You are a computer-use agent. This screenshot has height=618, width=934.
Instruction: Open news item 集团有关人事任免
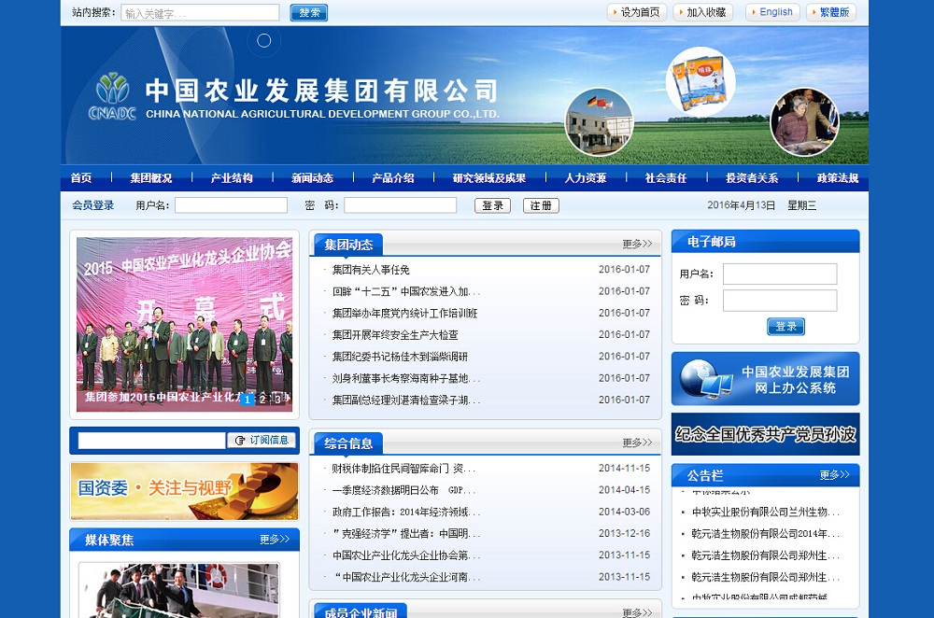click(371, 270)
